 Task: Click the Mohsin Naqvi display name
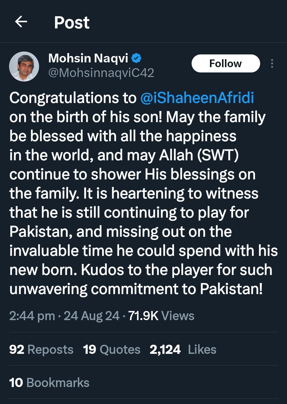click(x=88, y=58)
